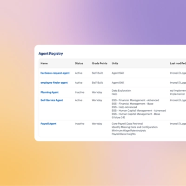Click Identify Missing Data and Configuration

[x=134, y=127]
